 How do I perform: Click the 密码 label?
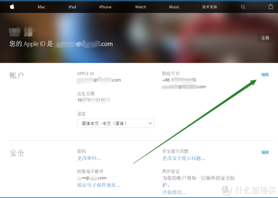pyautogui.click(x=82, y=151)
